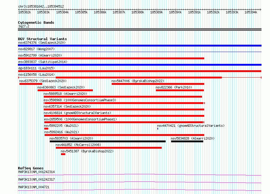Open the nsv5902799 (Almarri2020) variant
Screen dimensions: 270x194
click(x=40, y=55)
